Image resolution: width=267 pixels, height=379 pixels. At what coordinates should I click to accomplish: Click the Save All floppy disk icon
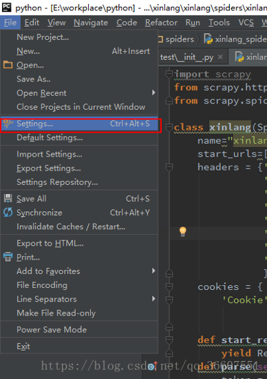click(x=8, y=198)
